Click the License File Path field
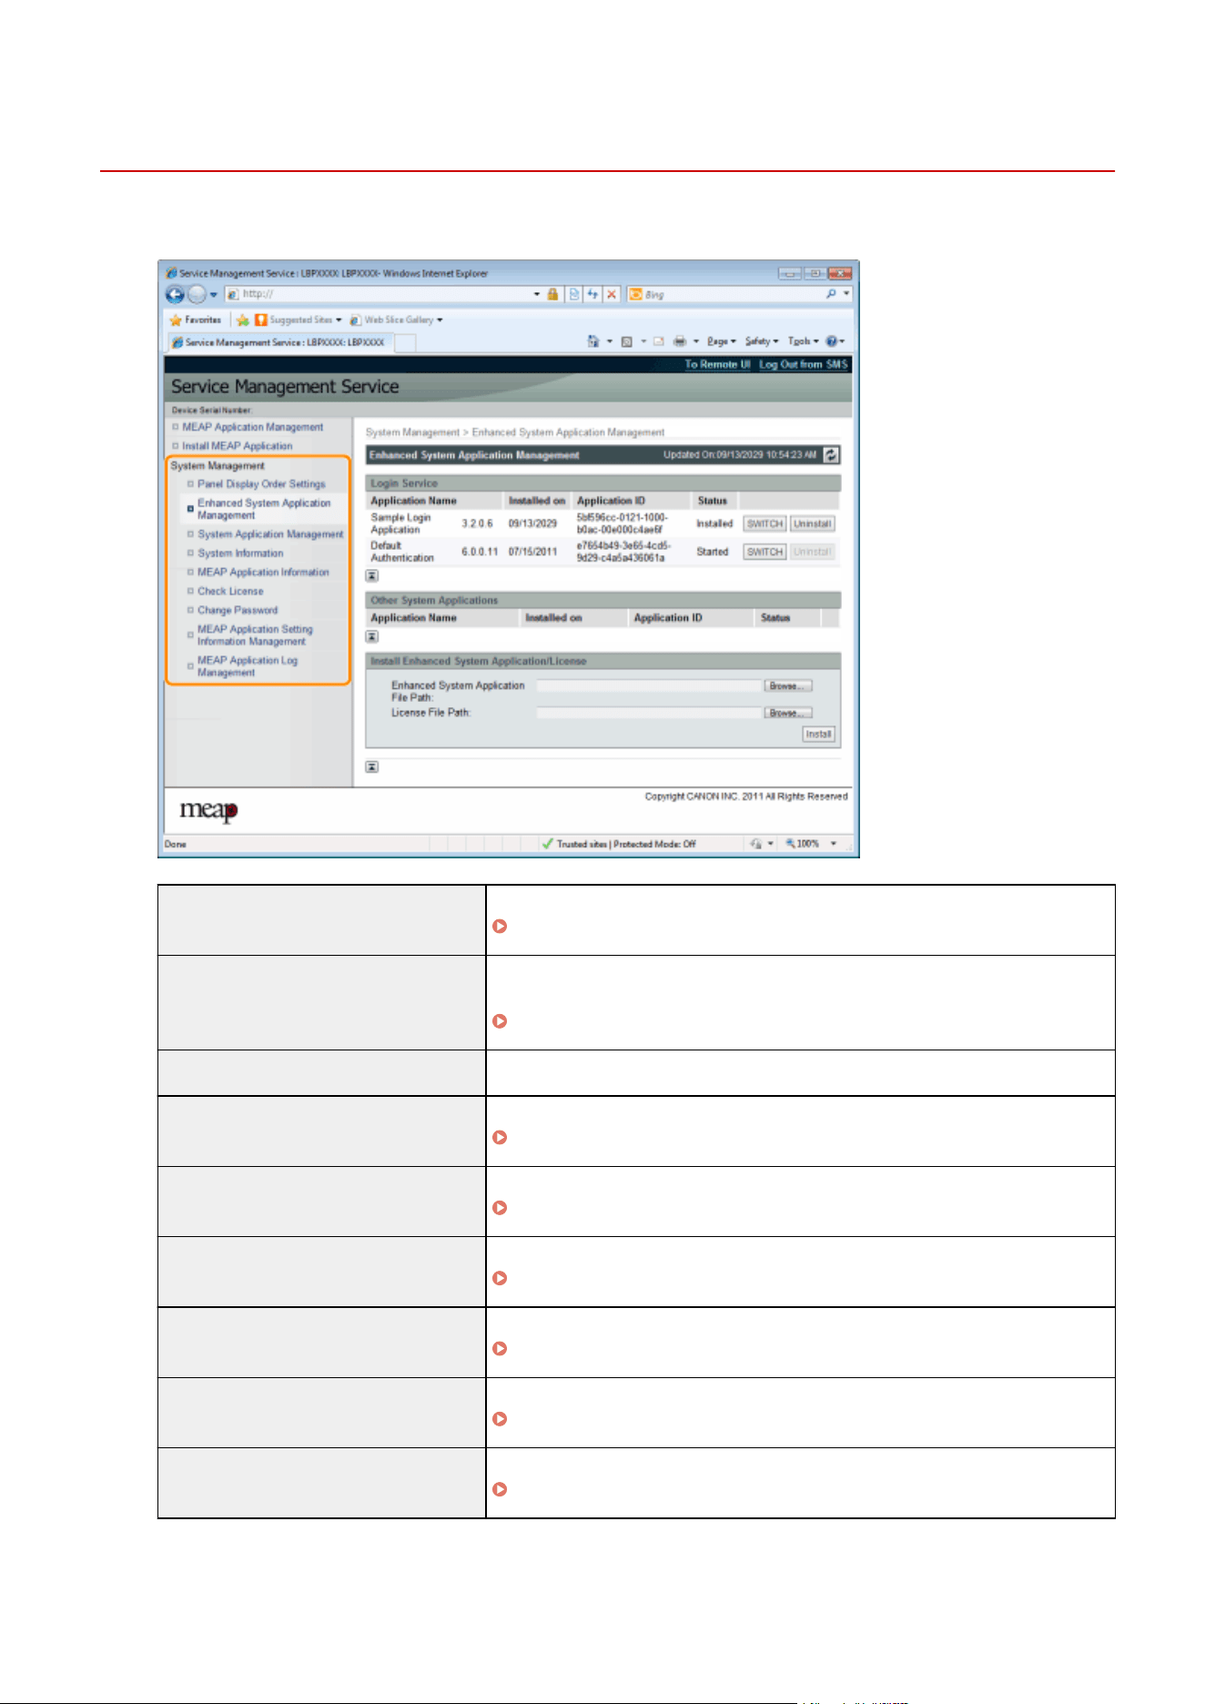Image resolution: width=1205 pixels, height=1704 pixels. (649, 713)
